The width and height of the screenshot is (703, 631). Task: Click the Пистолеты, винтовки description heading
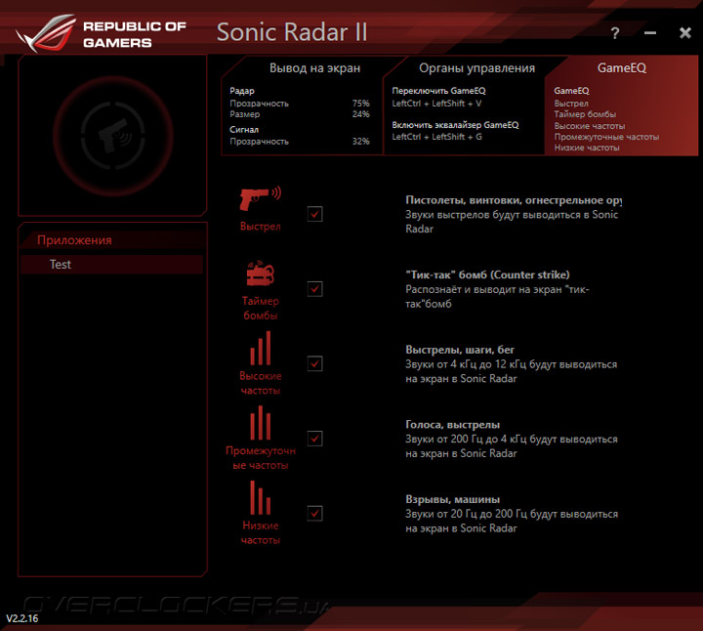[x=514, y=200]
